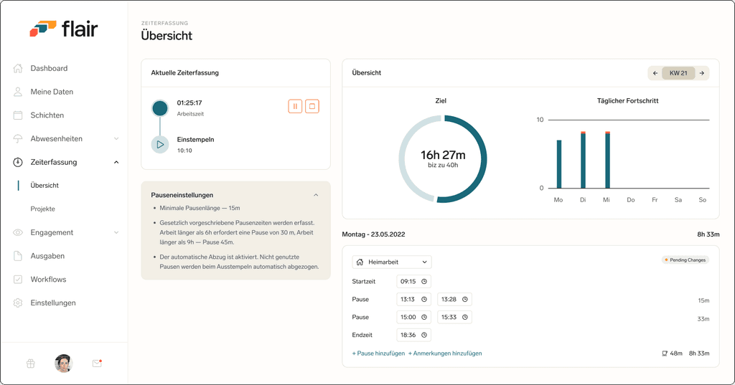Open the clock picker for Endzeit
Image resolution: width=735 pixels, height=385 pixels.
coord(424,335)
